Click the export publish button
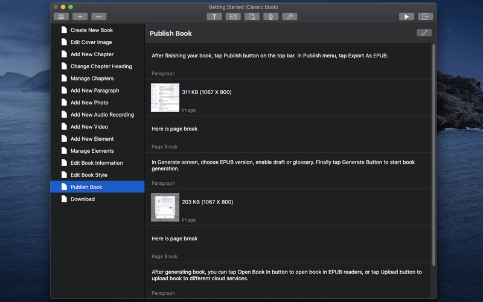 click(x=426, y=17)
